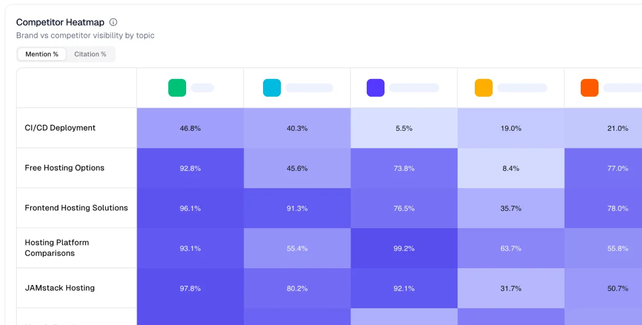Image resolution: width=642 pixels, height=325 pixels.
Task: Select the purple competitor logo icon
Action: coord(374,87)
